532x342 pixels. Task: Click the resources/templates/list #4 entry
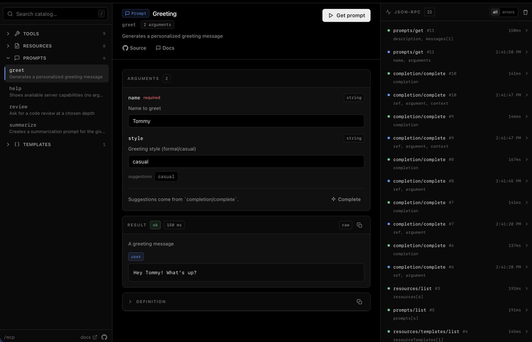point(457,335)
